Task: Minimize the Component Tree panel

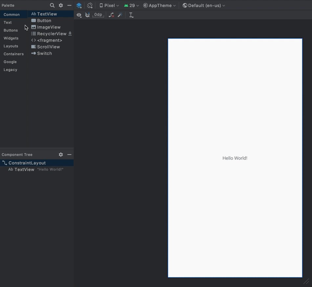Action: click(69, 155)
